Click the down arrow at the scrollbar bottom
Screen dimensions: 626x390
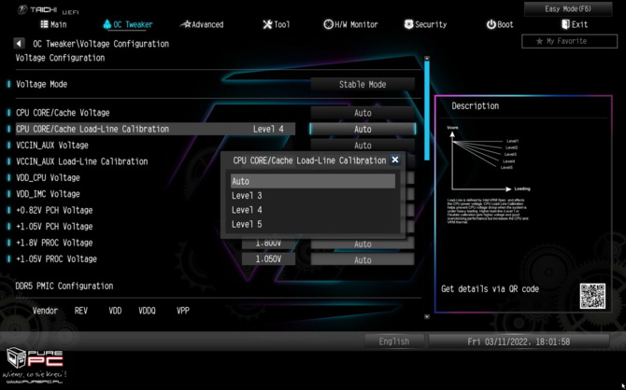tap(427, 316)
